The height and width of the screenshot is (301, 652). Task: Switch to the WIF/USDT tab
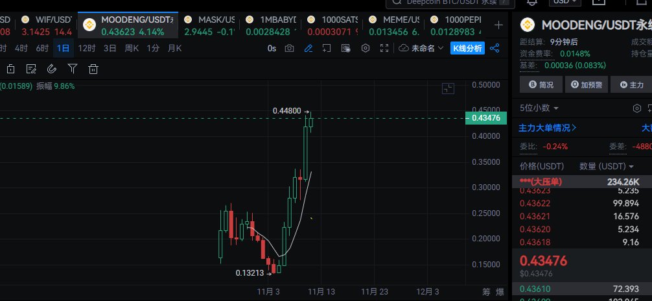(47, 25)
